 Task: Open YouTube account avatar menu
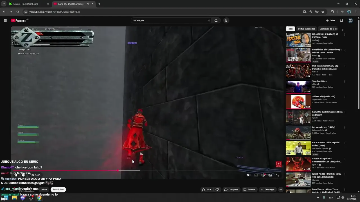point(350,20)
